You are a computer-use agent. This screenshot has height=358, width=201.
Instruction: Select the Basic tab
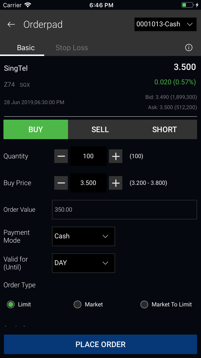26,48
